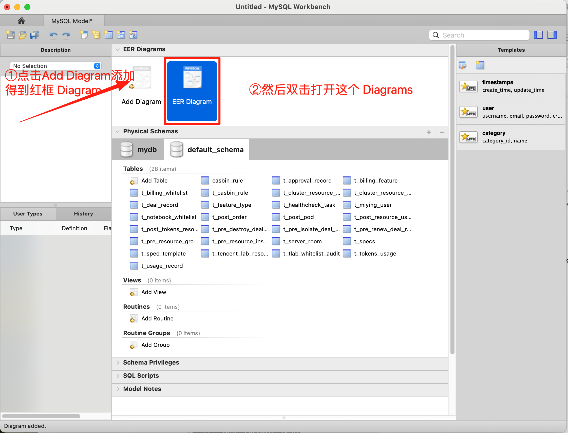The image size is (568, 433).
Task: Open the MySQL Model tab
Action: click(74, 21)
